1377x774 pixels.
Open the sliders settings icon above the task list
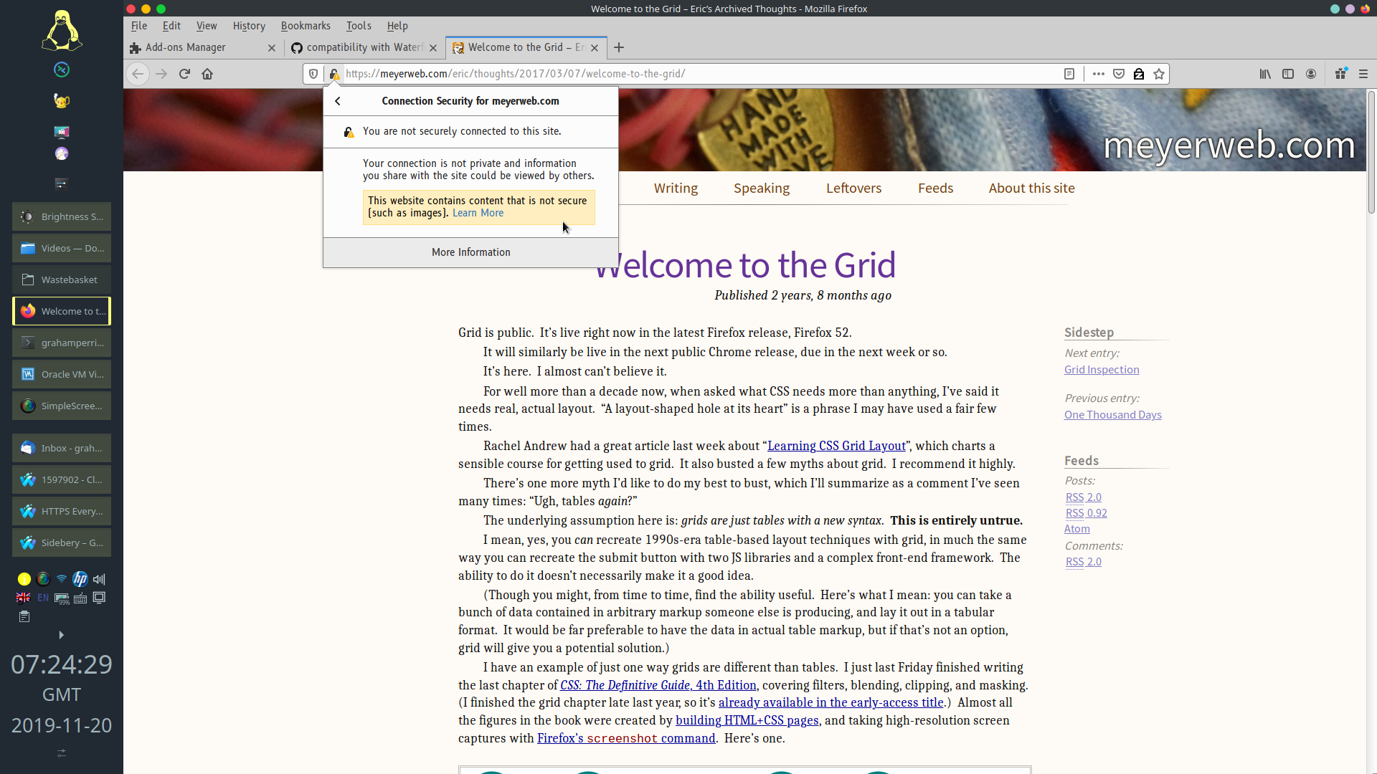(62, 184)
